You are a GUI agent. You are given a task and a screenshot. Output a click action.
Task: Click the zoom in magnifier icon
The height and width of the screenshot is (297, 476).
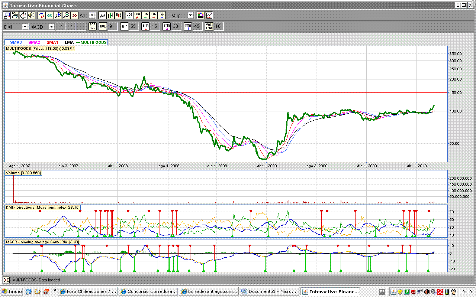[x=58, y=15]
